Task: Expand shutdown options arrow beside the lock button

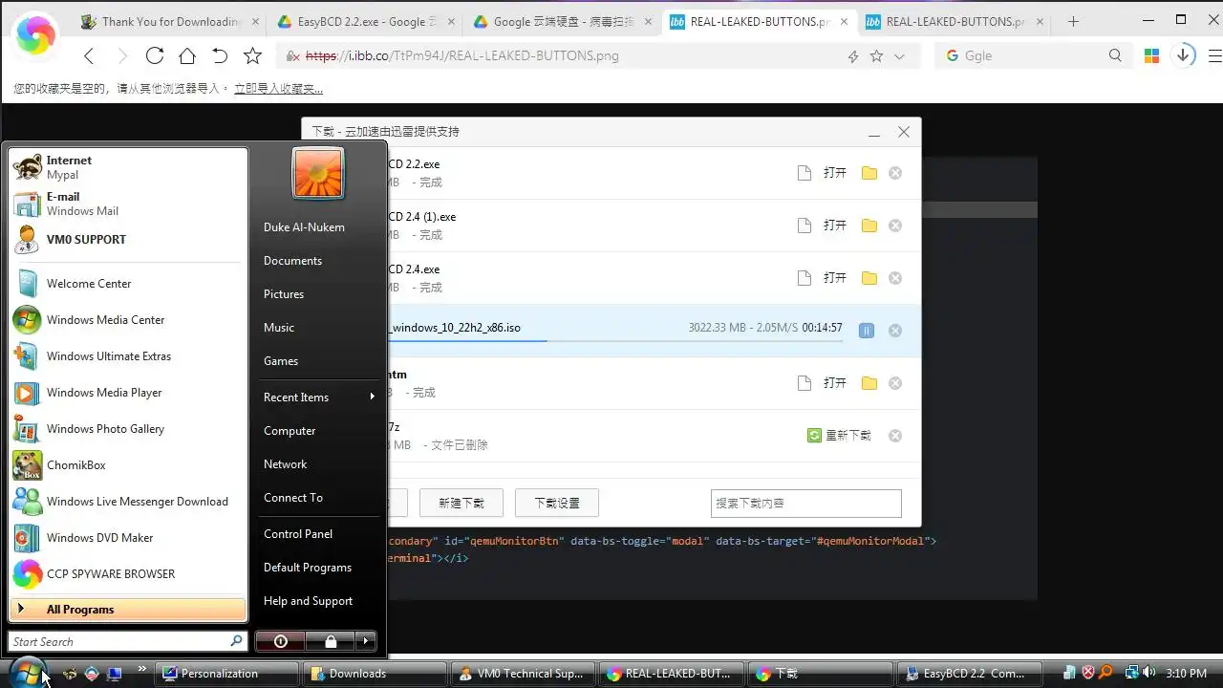Action: [x=366, y=641]
